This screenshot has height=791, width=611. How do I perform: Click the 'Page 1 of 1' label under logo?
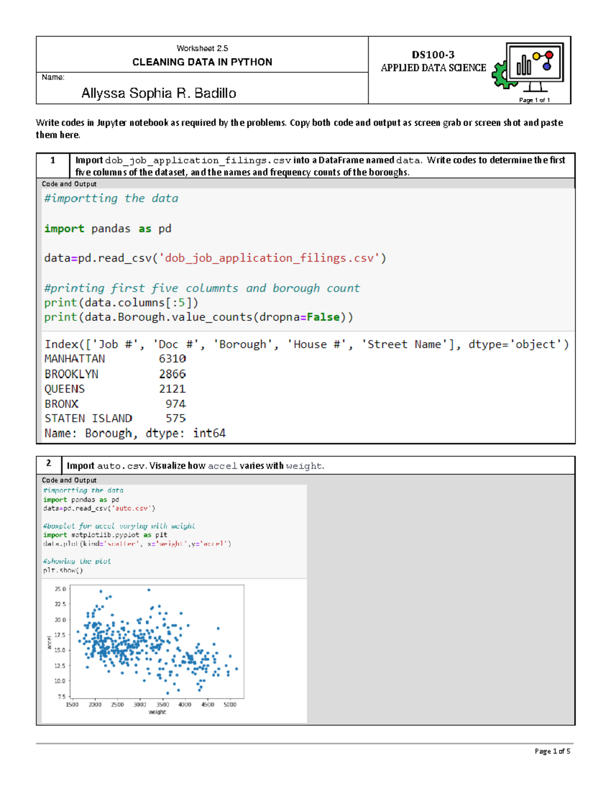click(534, 100)
